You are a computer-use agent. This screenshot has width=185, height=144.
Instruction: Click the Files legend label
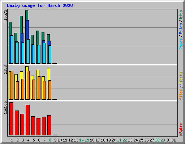(181, 28)
